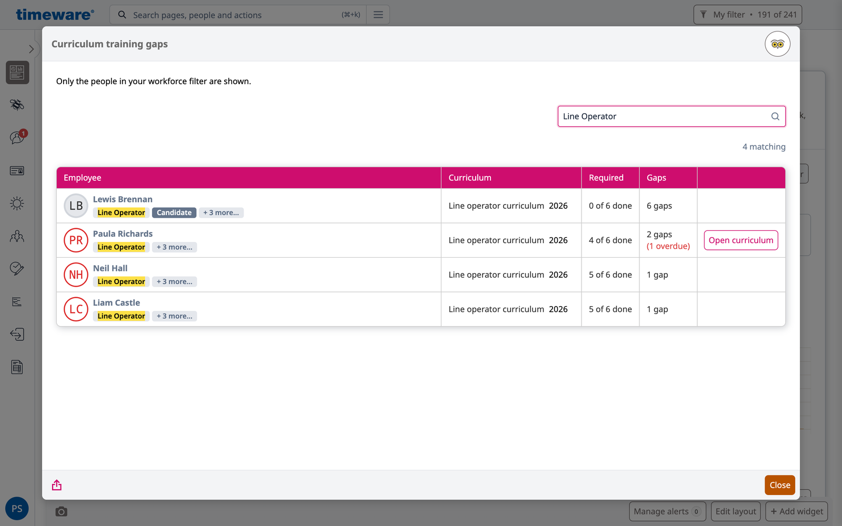Viewport: 842px width, 526px height.
Task: Open chat messages icon with notification badge
Action: click(x=17, y=137)
